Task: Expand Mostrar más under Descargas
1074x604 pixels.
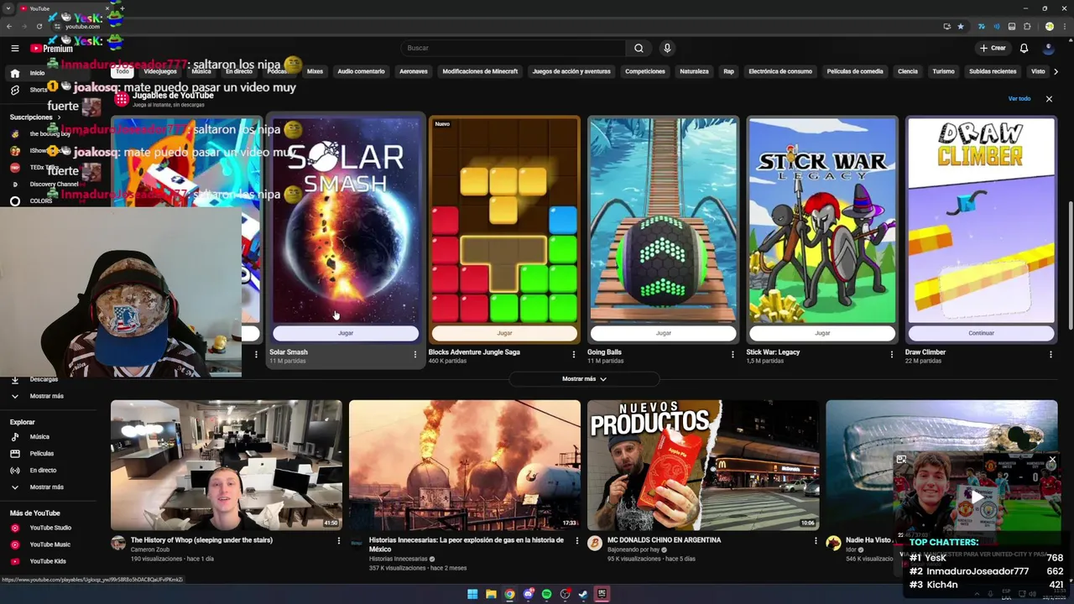Action: pos(46,396)
